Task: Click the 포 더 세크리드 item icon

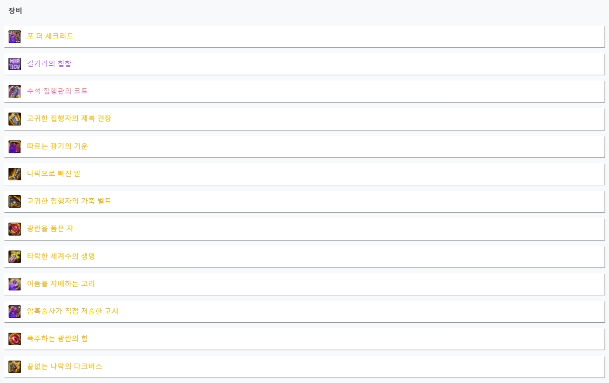Action: tap(15, 36)
